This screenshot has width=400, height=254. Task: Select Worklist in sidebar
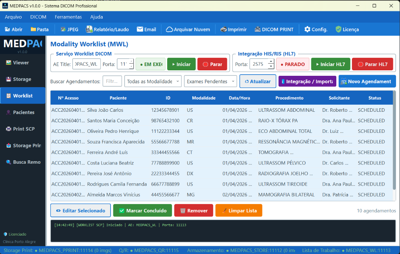[23, 96]
